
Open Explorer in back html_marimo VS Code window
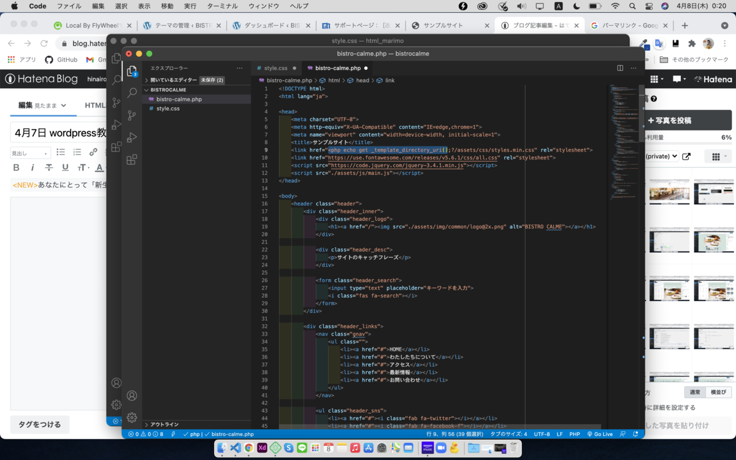116,58
